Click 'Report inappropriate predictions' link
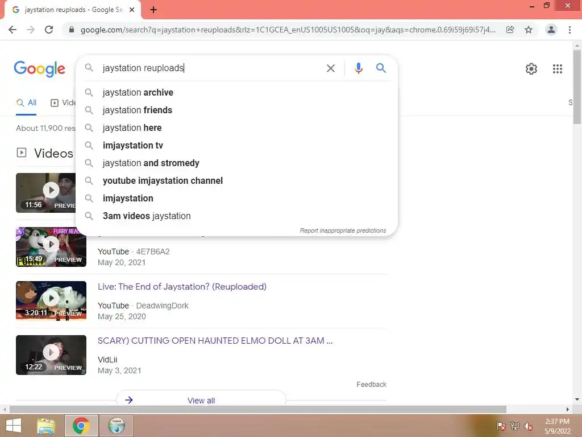 tap(343, 231)
